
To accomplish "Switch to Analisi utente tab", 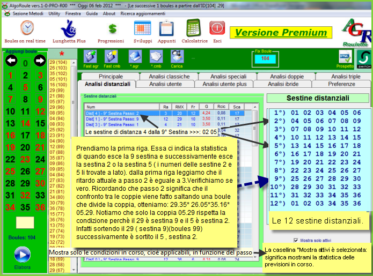I will (165, 84).
